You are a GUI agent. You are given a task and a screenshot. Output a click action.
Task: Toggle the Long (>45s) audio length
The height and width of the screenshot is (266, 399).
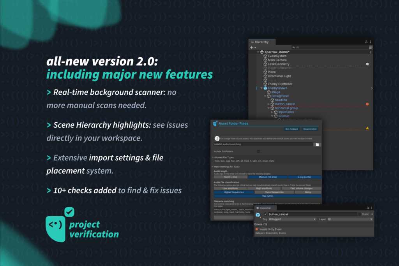305,177
